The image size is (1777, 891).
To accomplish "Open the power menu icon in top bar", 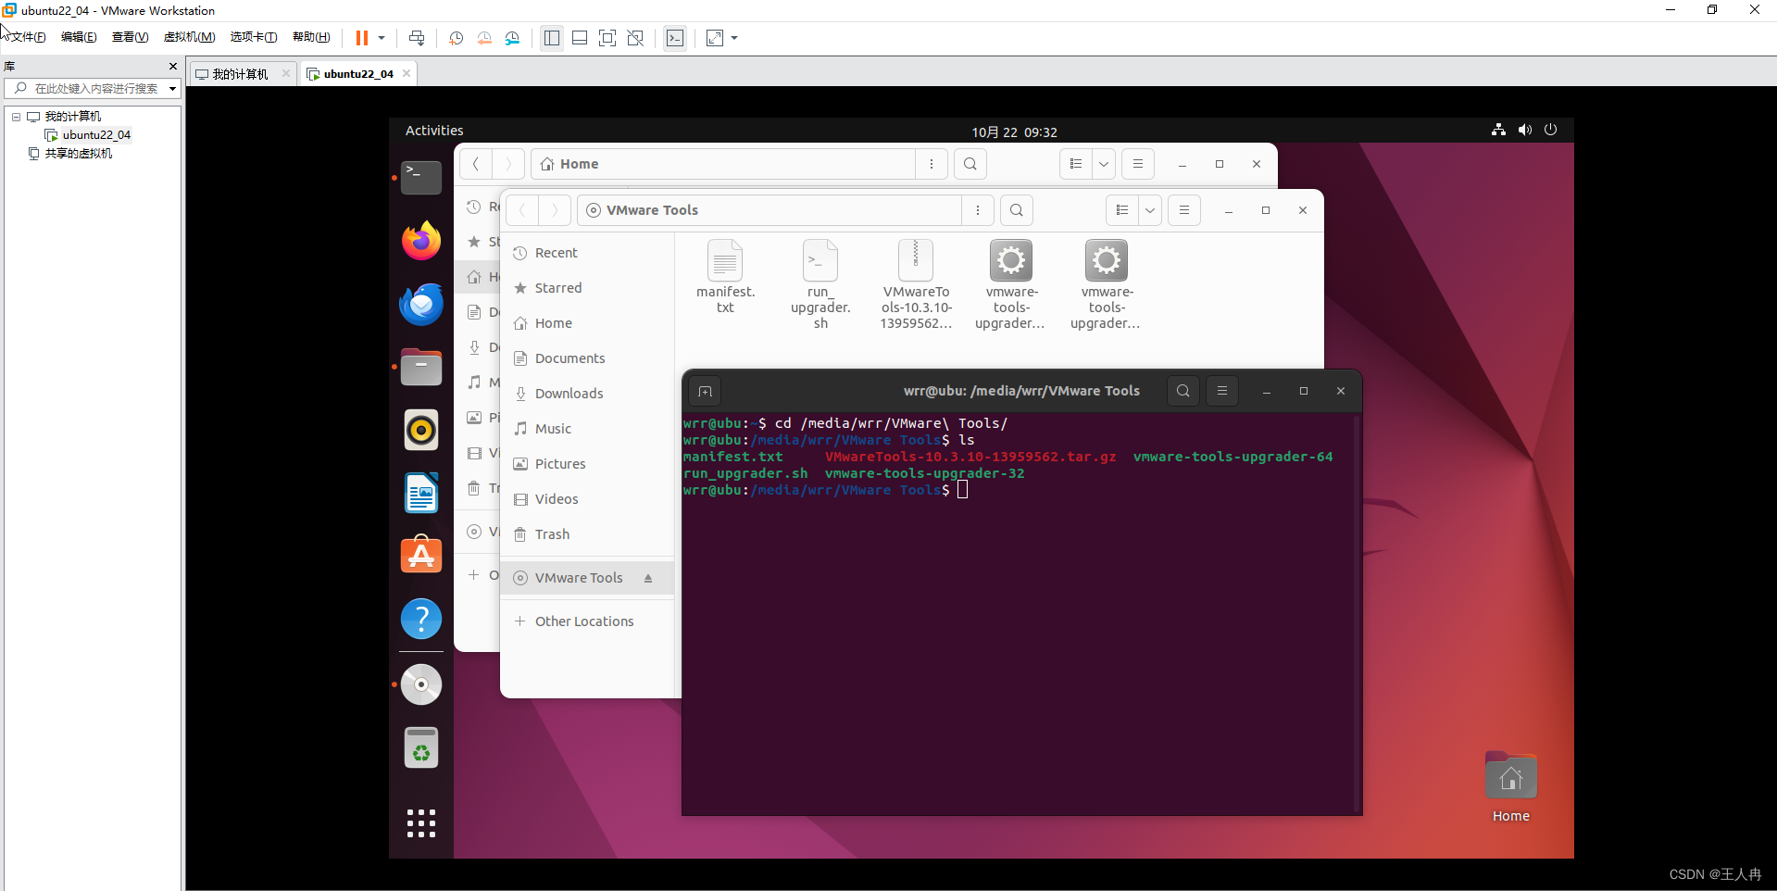I will click(x=1551, y=130).
